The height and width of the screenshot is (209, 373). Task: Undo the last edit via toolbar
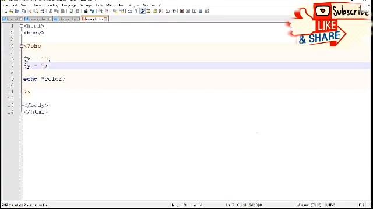pos(71,11)
